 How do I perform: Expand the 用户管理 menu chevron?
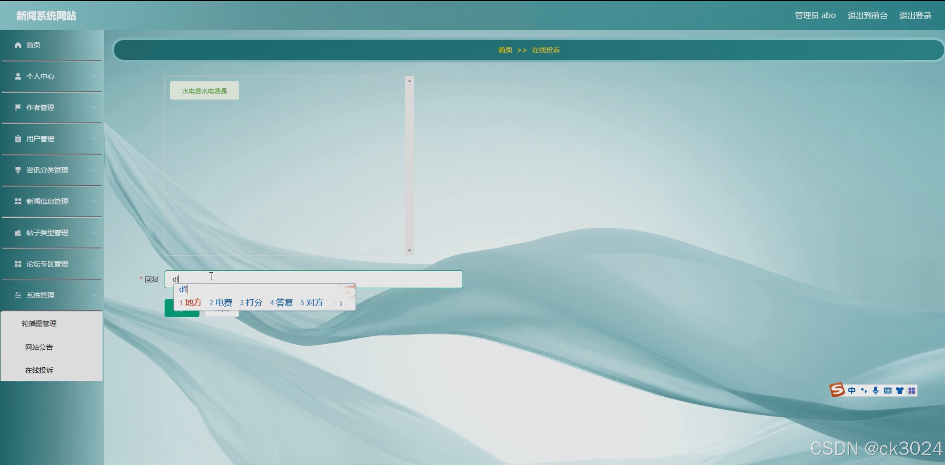tap(94, 139)
